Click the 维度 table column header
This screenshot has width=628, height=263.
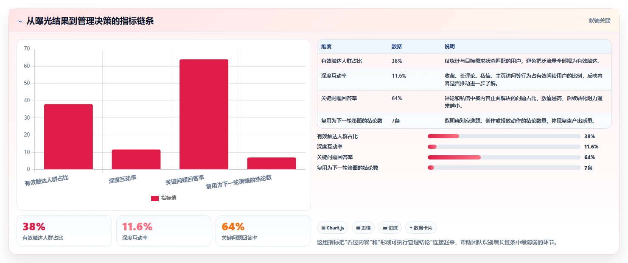[x=326, y=46]
